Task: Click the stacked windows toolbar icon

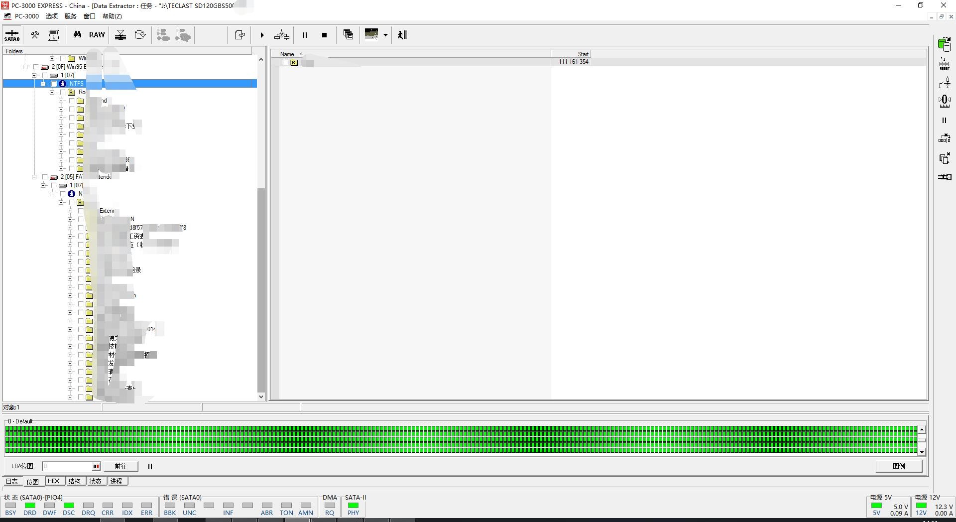Action: 349,35
